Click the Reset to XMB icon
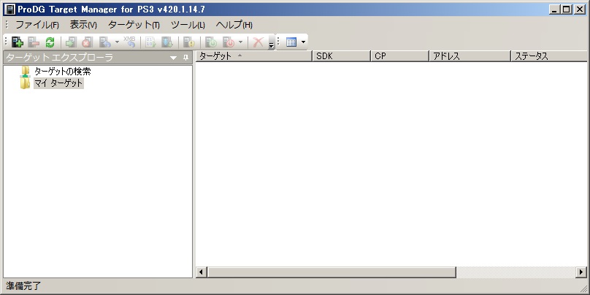The image size is (590, 295). 129,42
